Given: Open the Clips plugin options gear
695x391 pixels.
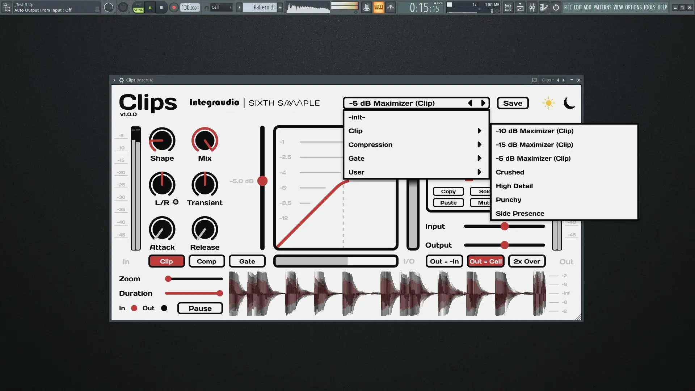Looking at the screenshot, I should [122, 80].
